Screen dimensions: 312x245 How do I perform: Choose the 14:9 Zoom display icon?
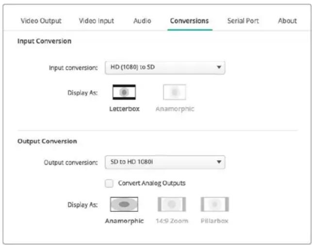tap(172, 204)
